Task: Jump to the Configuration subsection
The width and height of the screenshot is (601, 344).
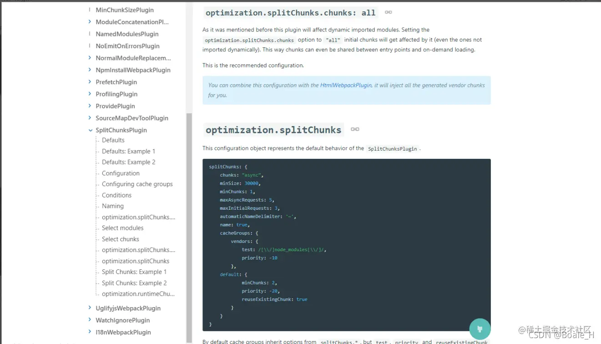Action: 121,173
